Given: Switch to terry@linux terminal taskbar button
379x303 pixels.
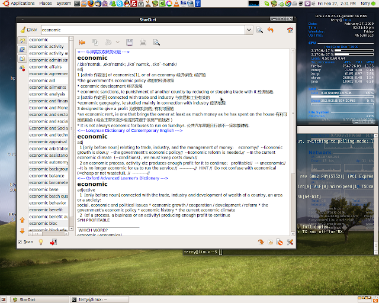Looking at the screenshot, I should (x=99, y=299).
